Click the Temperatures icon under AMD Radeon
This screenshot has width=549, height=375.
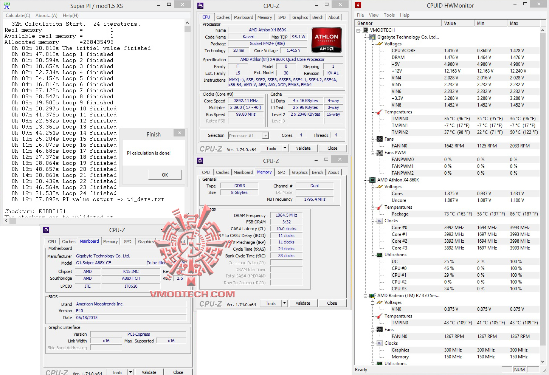coord(380,316)
